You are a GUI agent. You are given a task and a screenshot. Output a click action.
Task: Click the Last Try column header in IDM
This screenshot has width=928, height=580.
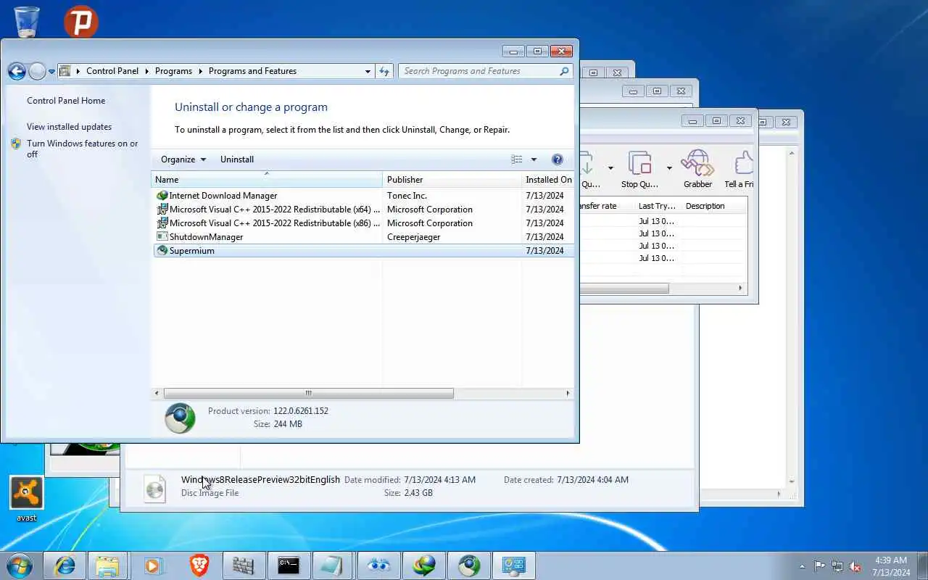tap(657, 206)
